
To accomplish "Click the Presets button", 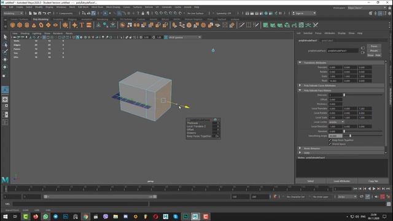I will [374, 51].
